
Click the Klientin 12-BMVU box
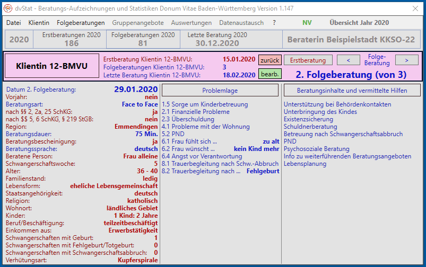coord(51,66)
